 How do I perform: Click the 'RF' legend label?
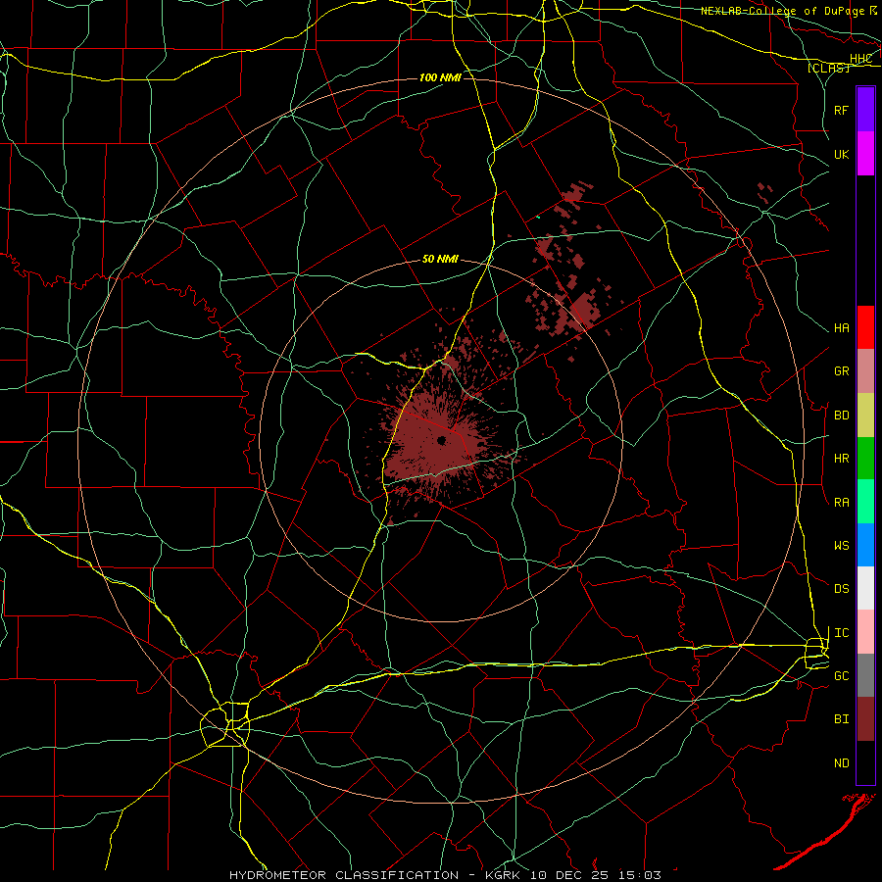coord(842,110)
